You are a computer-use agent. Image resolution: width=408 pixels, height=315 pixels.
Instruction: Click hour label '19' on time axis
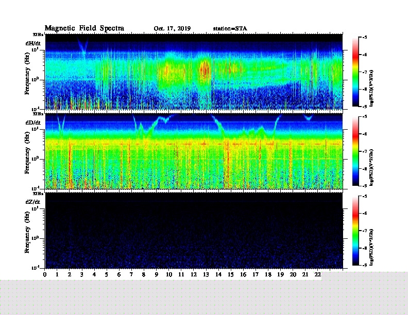click(x=280, y=274)
